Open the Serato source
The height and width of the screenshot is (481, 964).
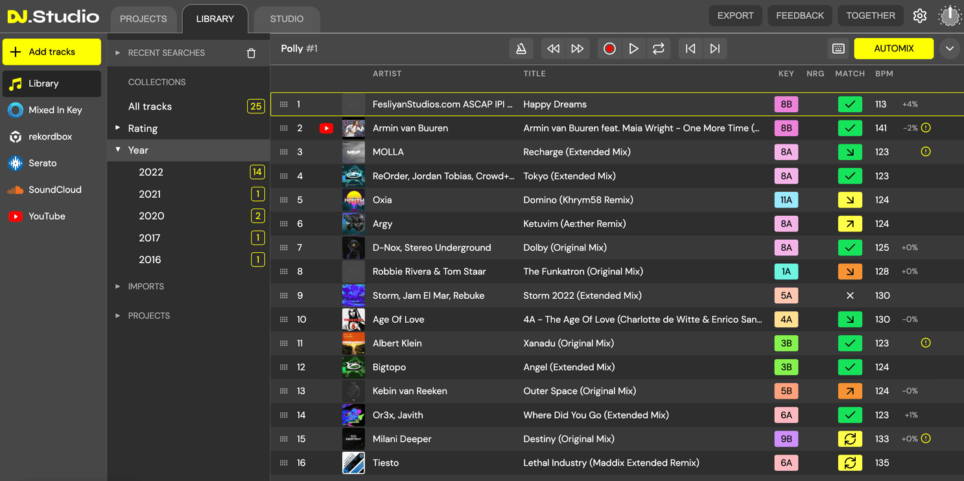click(51, 163)
